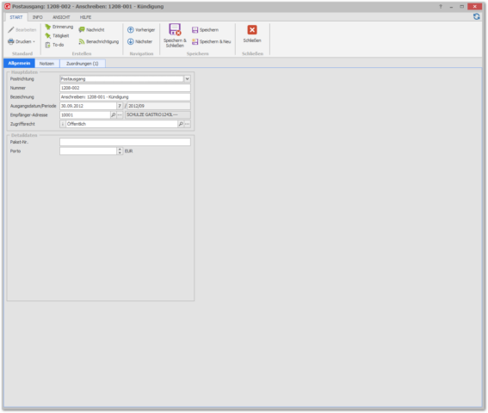Click the Erinnerung pin icon
Viewport: 488px width, 413px height.
click(47, 27)
